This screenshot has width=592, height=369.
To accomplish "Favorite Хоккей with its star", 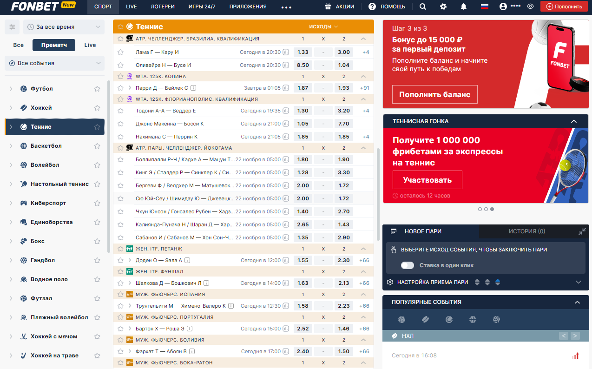I will tap(97, 108).
